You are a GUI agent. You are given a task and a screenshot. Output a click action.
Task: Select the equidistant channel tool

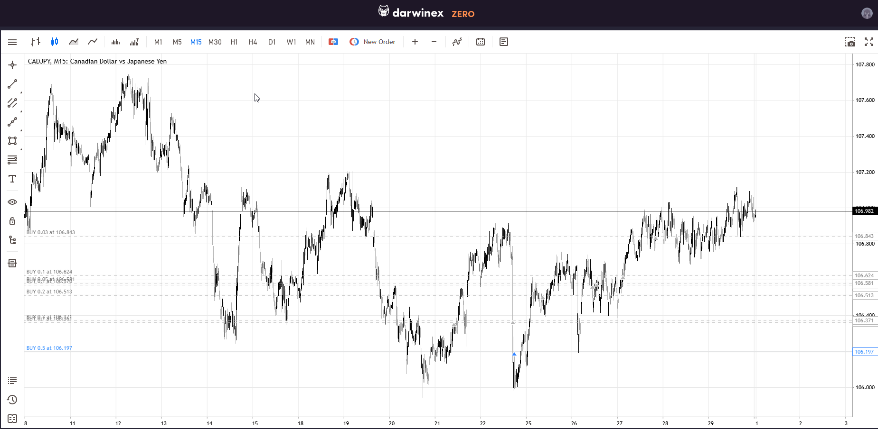point(12,103)
